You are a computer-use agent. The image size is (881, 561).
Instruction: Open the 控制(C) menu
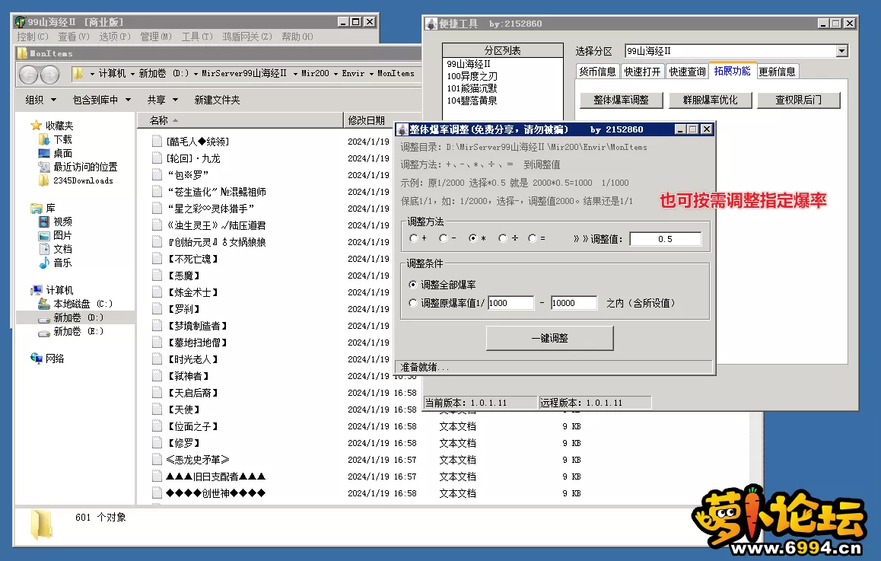click(x=33, y=37)
